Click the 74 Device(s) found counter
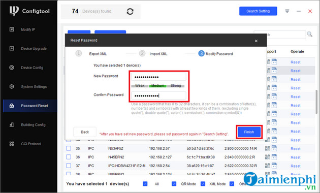The image size is (320, 193). [x=91, y=11]
